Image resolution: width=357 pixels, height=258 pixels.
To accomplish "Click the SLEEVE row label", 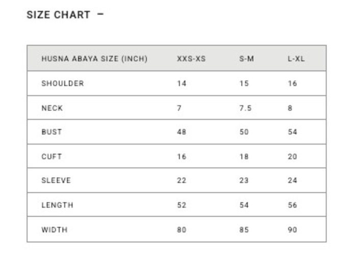I will coord(56,180).
